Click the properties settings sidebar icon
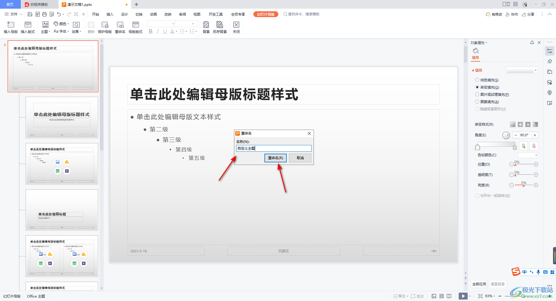The image size is (556, 301). (x=550, y=51)
